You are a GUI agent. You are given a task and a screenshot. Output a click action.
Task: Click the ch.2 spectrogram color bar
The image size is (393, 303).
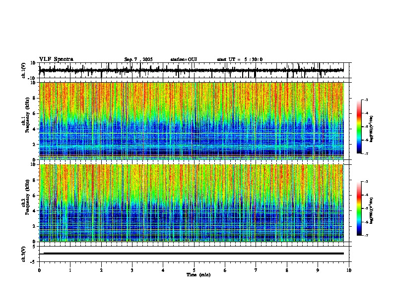pyautogui.click(x=359, y=208)
